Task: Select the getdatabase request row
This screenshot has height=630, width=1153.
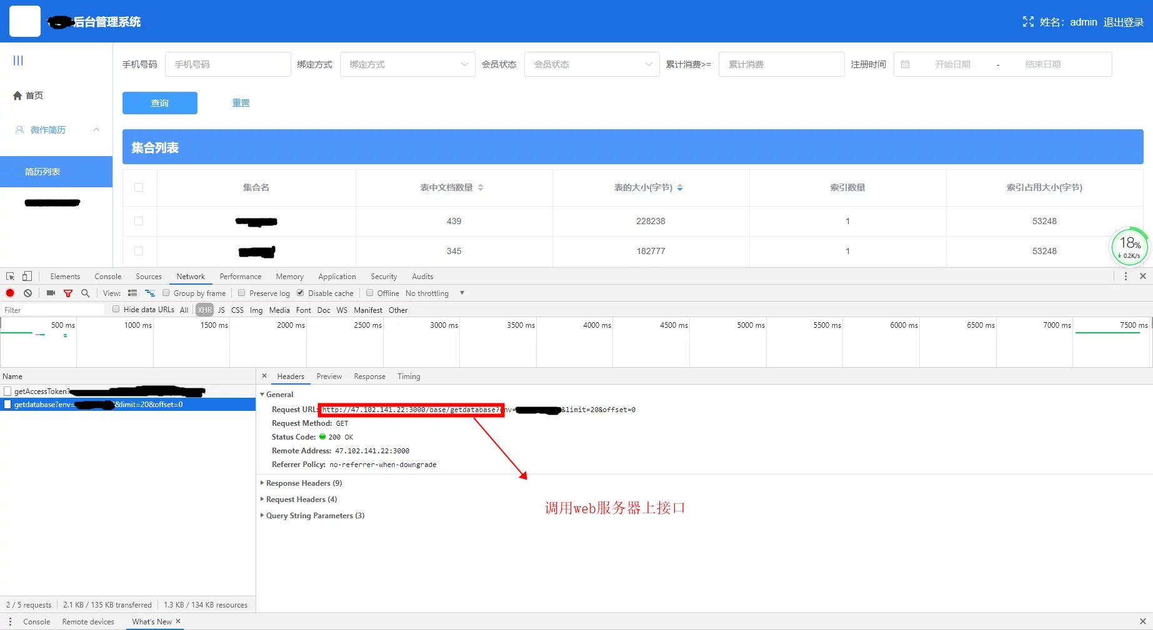Action: point(127,405)
